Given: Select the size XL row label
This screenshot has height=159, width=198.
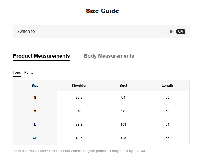Looking at the screenshot, I should [x=35, y=138].
